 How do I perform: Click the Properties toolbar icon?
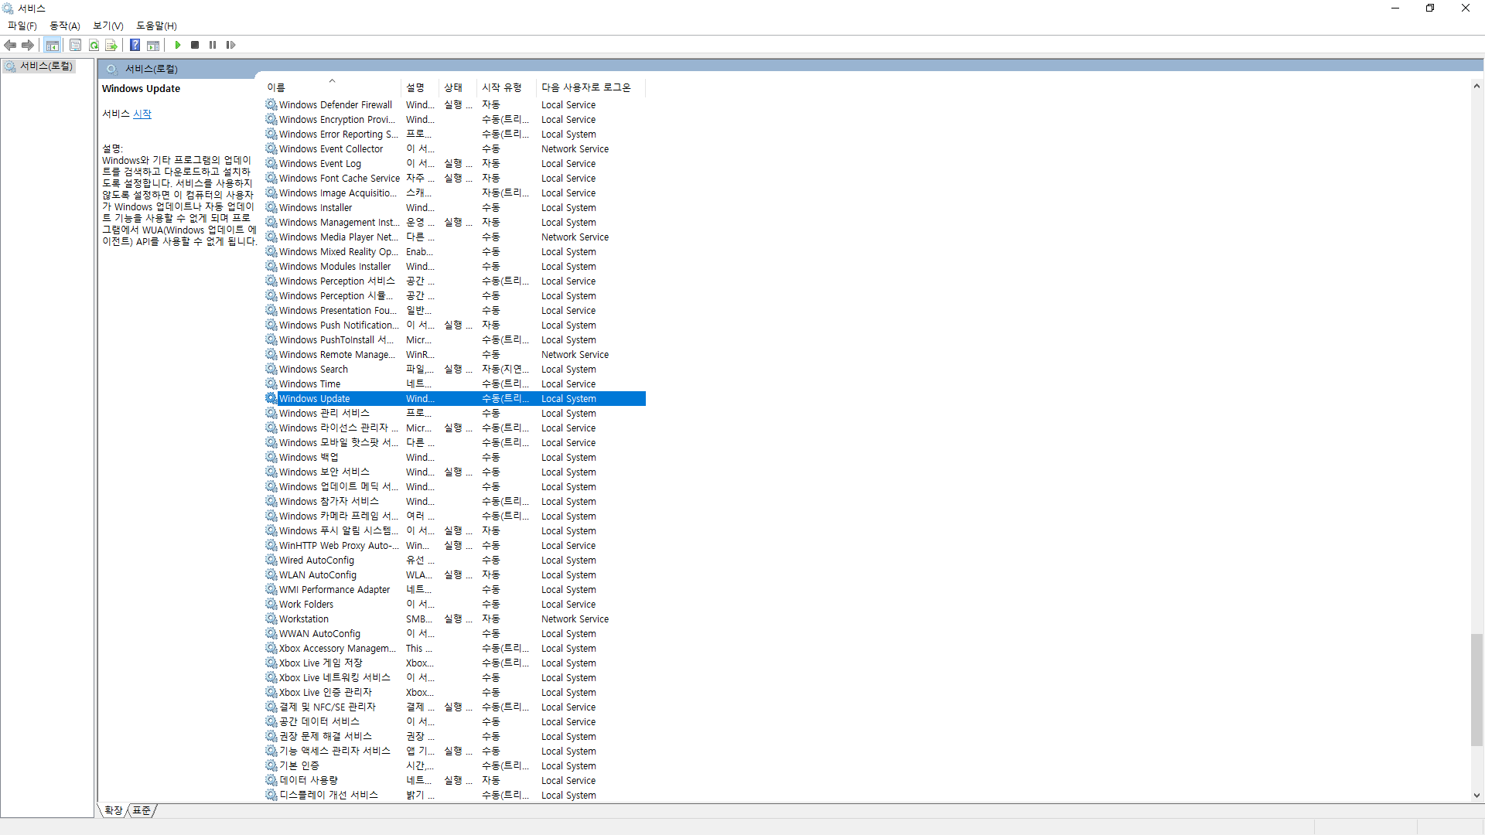coord(75,45)
